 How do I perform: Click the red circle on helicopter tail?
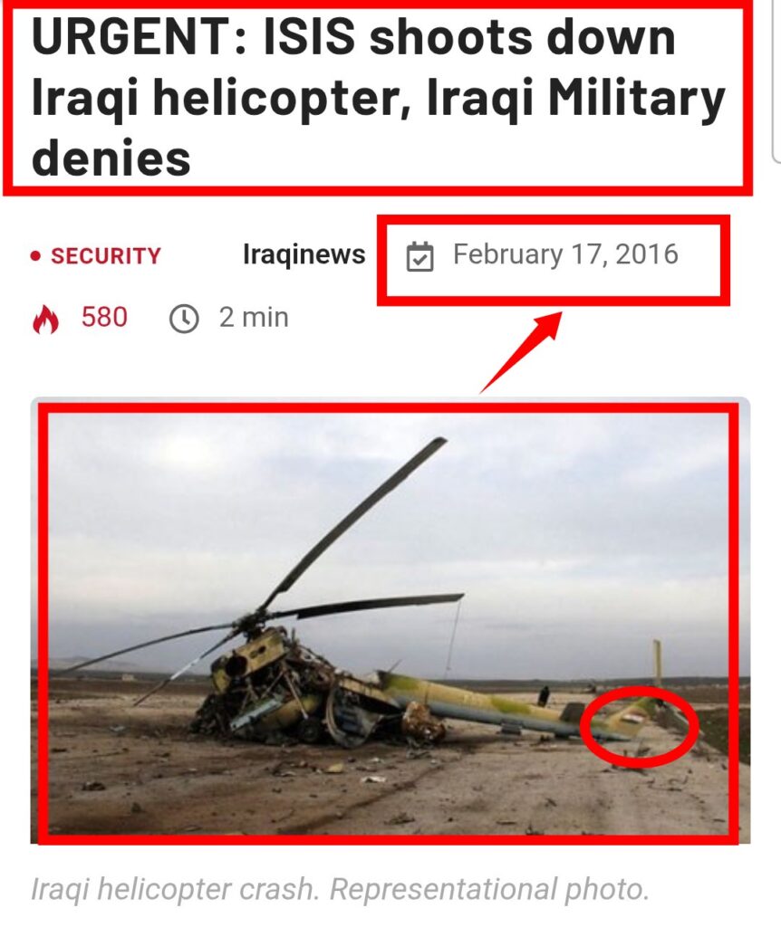(639, 727)
